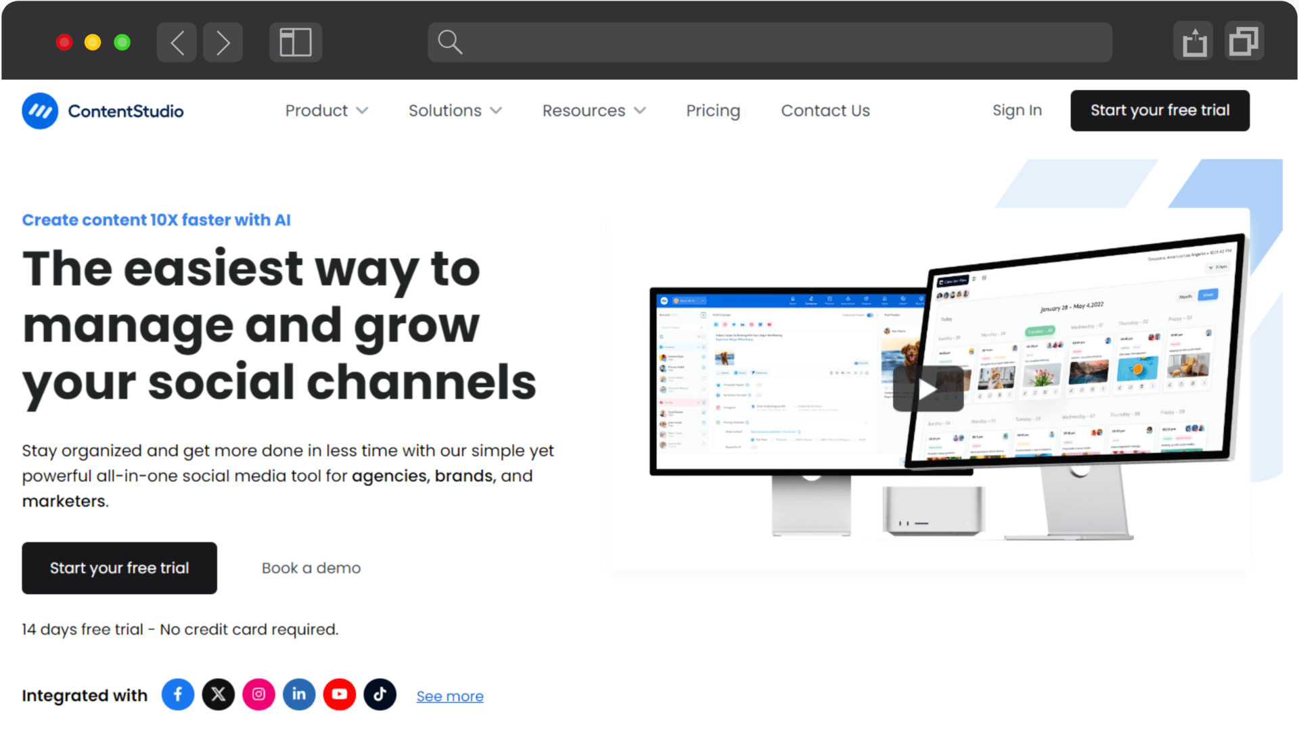Click the green macOS fullscreen button
Viewport: 1299px width, 730px height.
(122, 43)
